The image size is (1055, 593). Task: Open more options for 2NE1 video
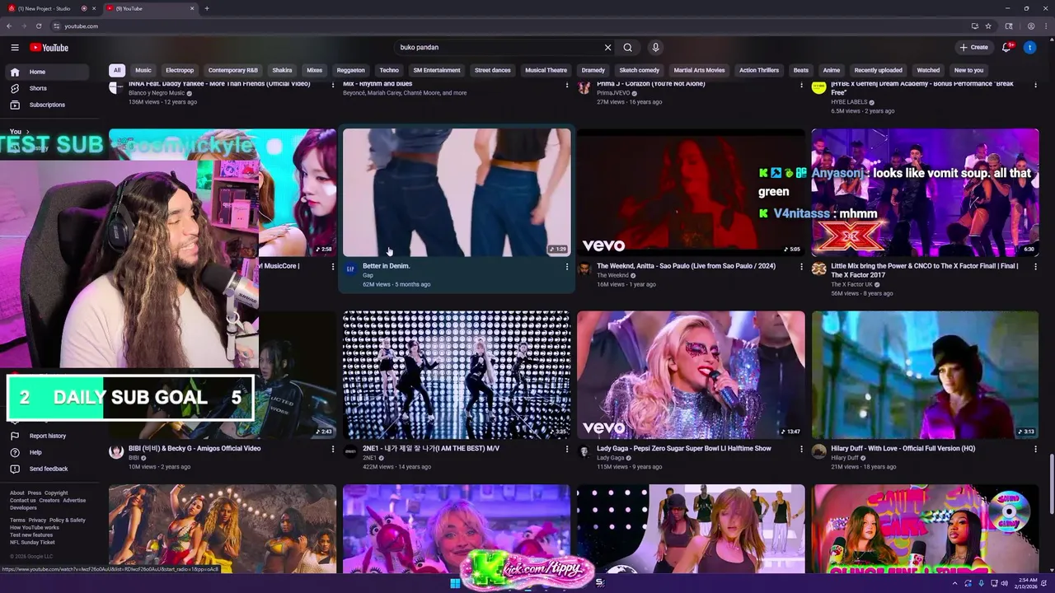pos(566,450)
